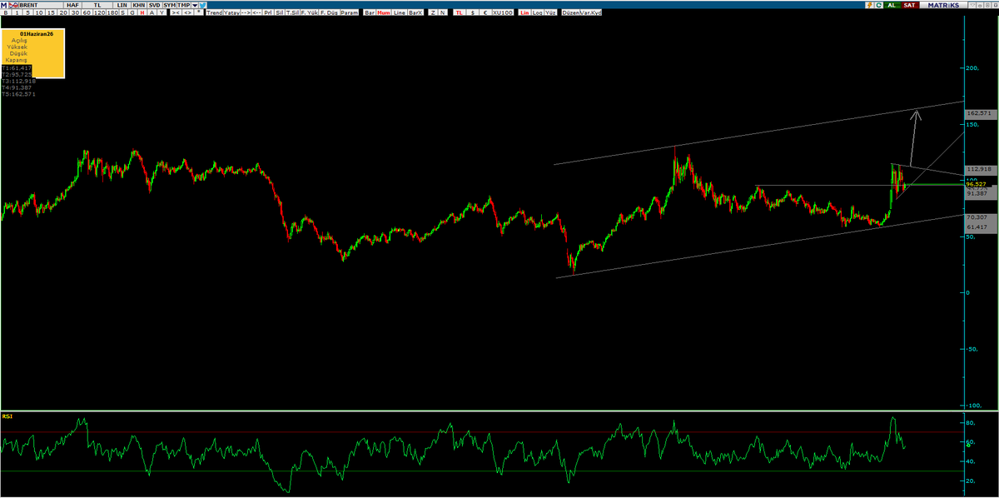
Task: Click the <> expand chart icon
Action: pyautogui.click(x=188, y=12)
